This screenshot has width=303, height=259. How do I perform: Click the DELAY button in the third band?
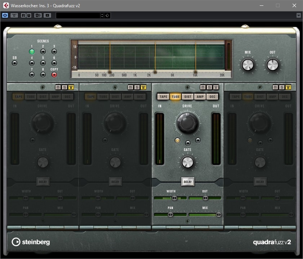click(x=188, y=182)
